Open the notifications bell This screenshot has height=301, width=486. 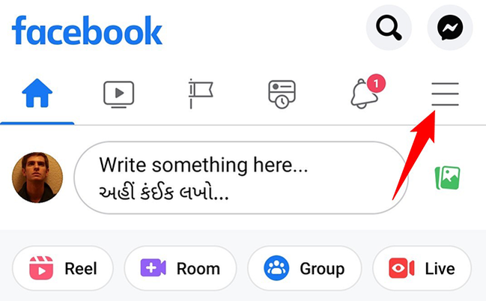coord(364,94)
